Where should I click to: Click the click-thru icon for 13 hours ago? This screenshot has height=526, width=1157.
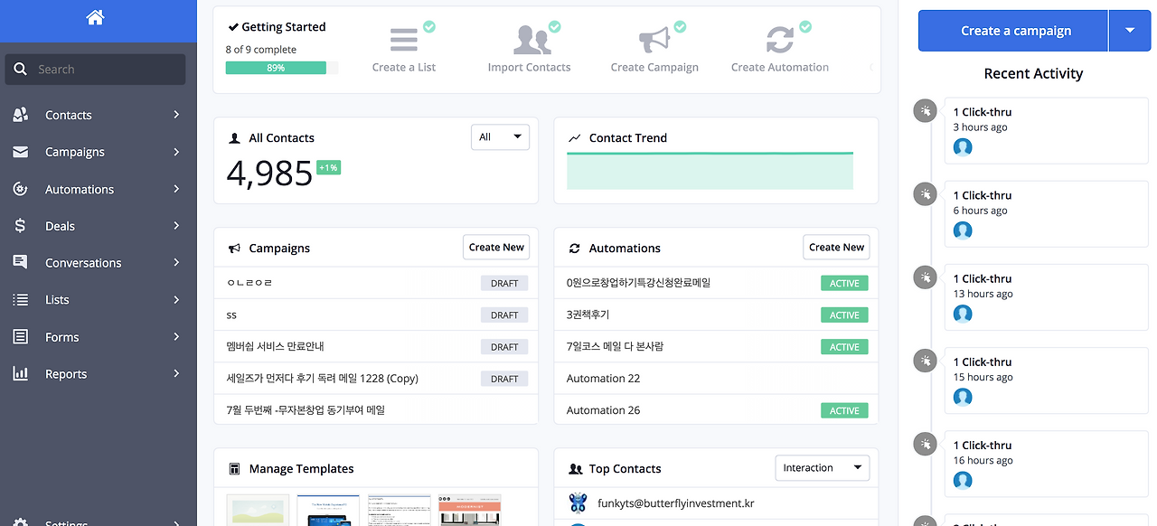(925, 277)
